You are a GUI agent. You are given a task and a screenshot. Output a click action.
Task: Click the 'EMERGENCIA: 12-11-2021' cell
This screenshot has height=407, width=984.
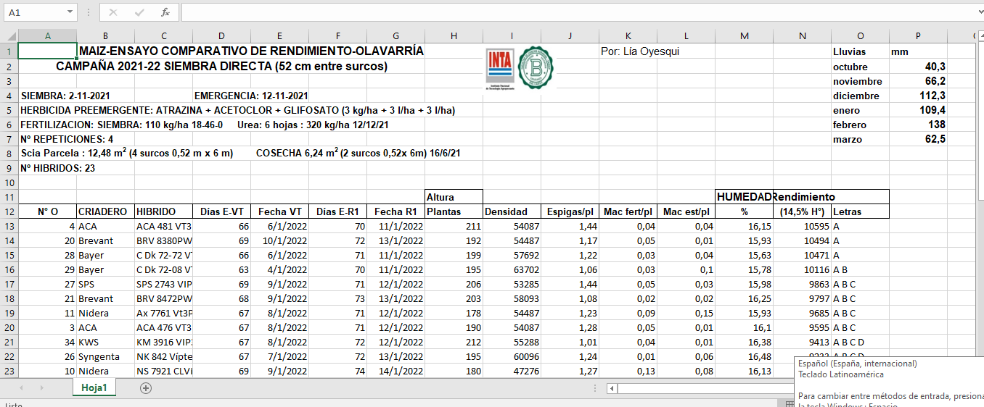pyautogui.click(x=251, y=96)
